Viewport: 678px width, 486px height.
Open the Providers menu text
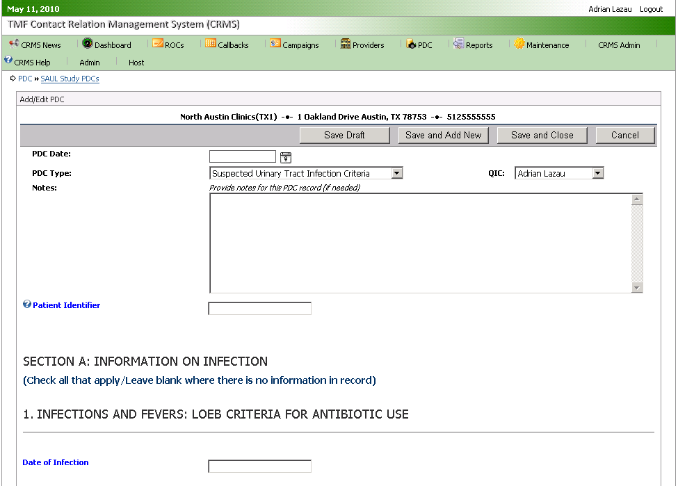pos(368,45)
